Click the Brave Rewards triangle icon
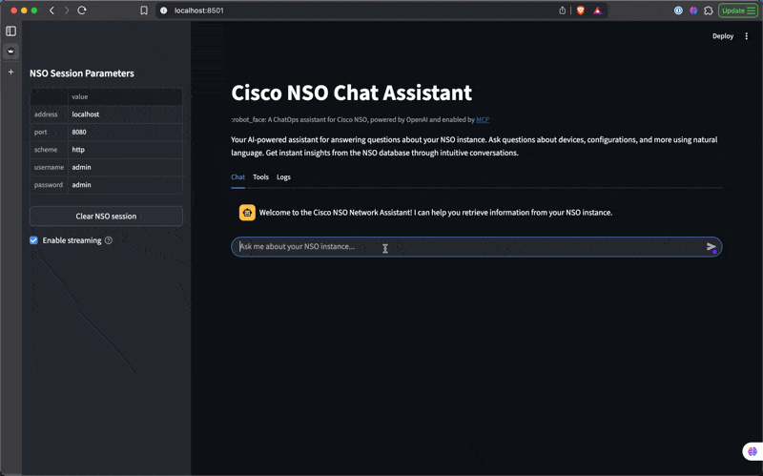The height and width of the screenshot is (476, 763). (x=597, y=10)
